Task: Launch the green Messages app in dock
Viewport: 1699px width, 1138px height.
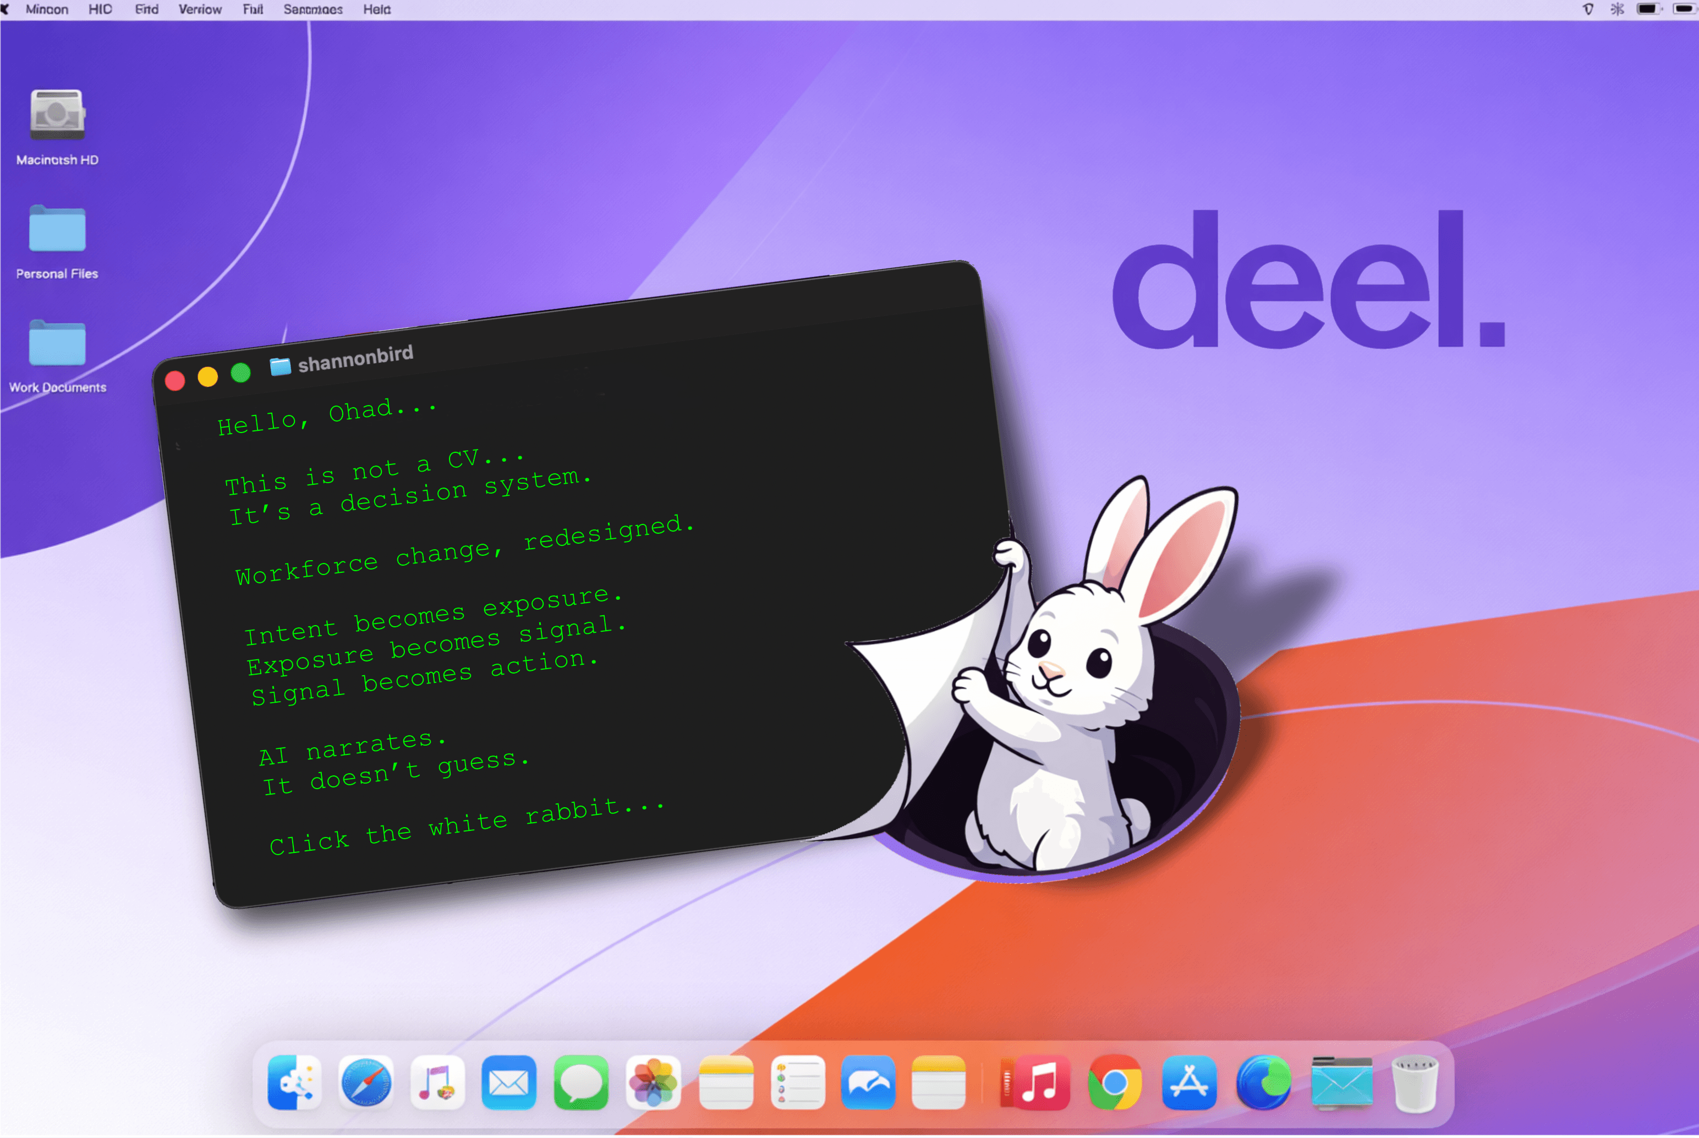Action: click(x=580, y=1083)
